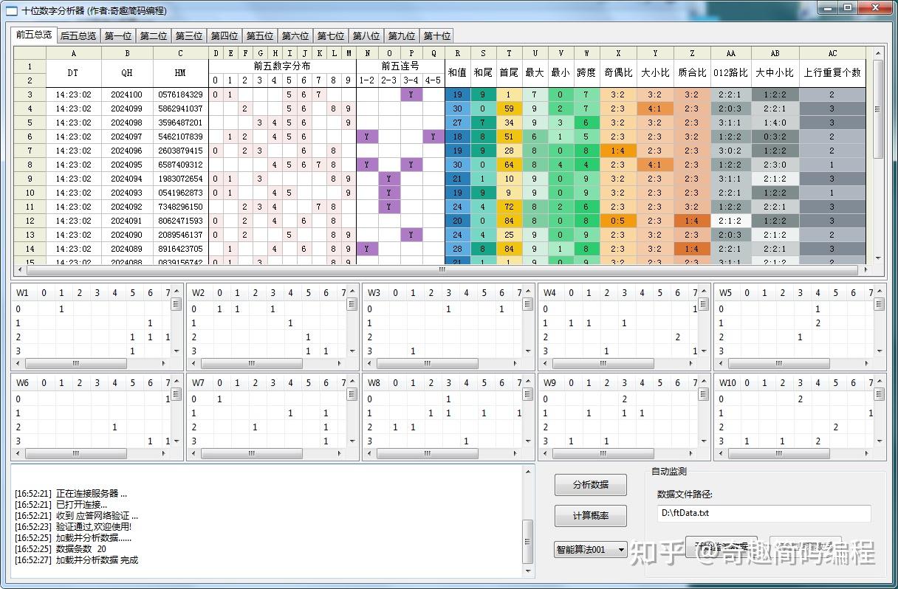Open the 第十位 tab
The image size is (898, 589).
437,35
